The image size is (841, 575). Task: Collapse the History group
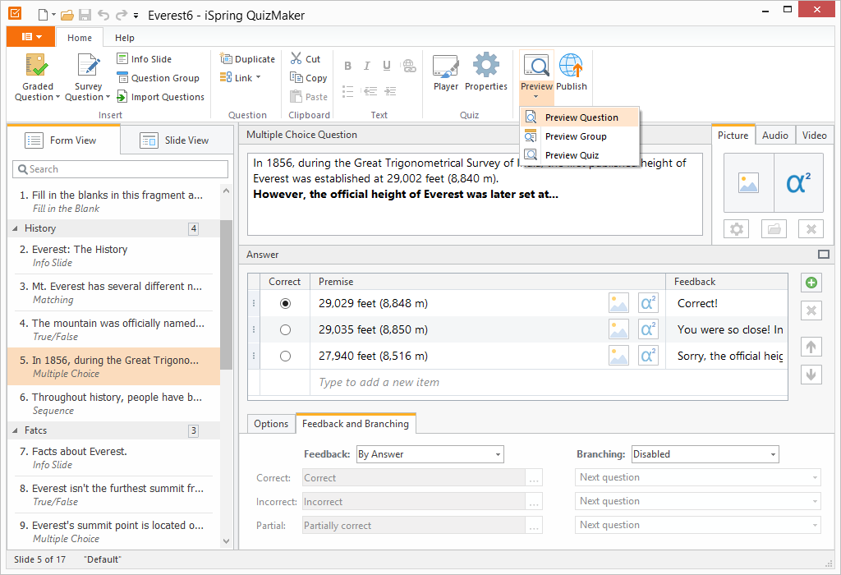pos(15,228)
